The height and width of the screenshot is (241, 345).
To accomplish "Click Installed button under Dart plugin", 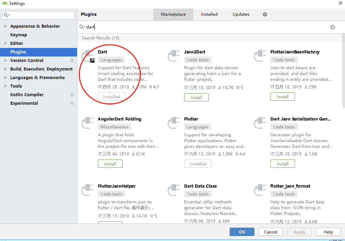I will coord(112,97).
